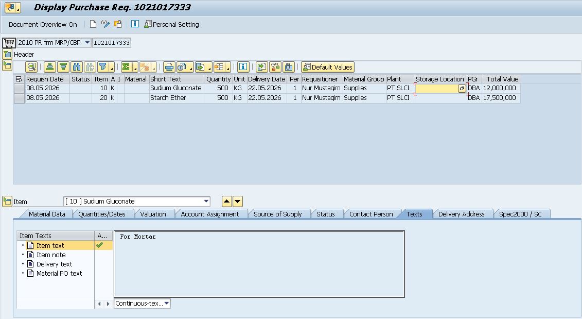The image size is (582, 319).
Task: Select row selector for item 20
Action: click(x=19, y=98)
